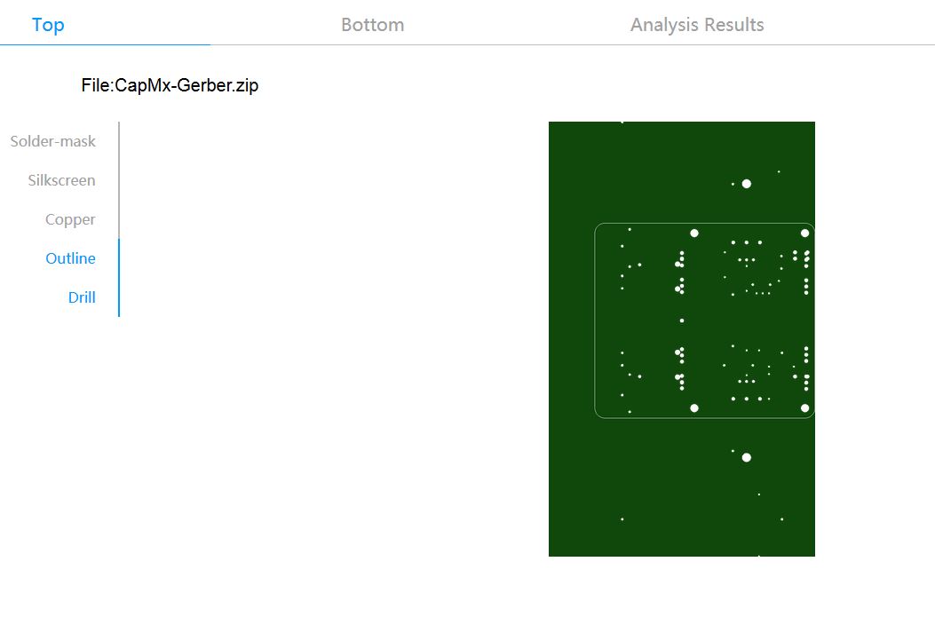Screen dimensions: 935x617
Task: Click the empty green area at the board bottom
Action: click(x=682, y=536)
